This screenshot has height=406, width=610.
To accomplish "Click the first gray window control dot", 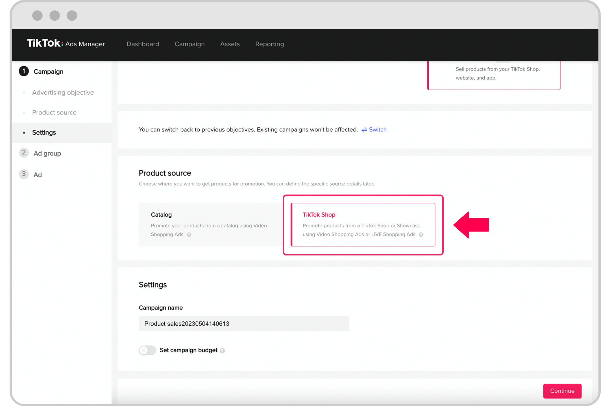I will [37, 16].
